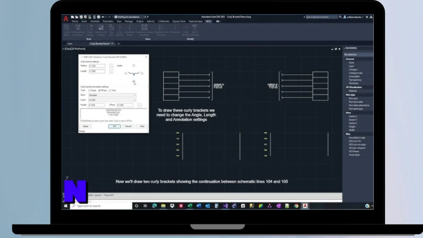Screen dimensions: 423x238
Task: Open Visual Studio from taskbar
Action: (x=225, y=206)
